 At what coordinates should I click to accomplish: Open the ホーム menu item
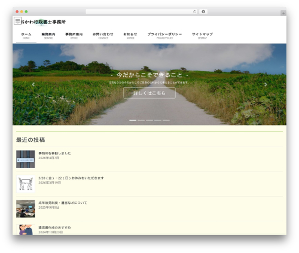[26, 36]
